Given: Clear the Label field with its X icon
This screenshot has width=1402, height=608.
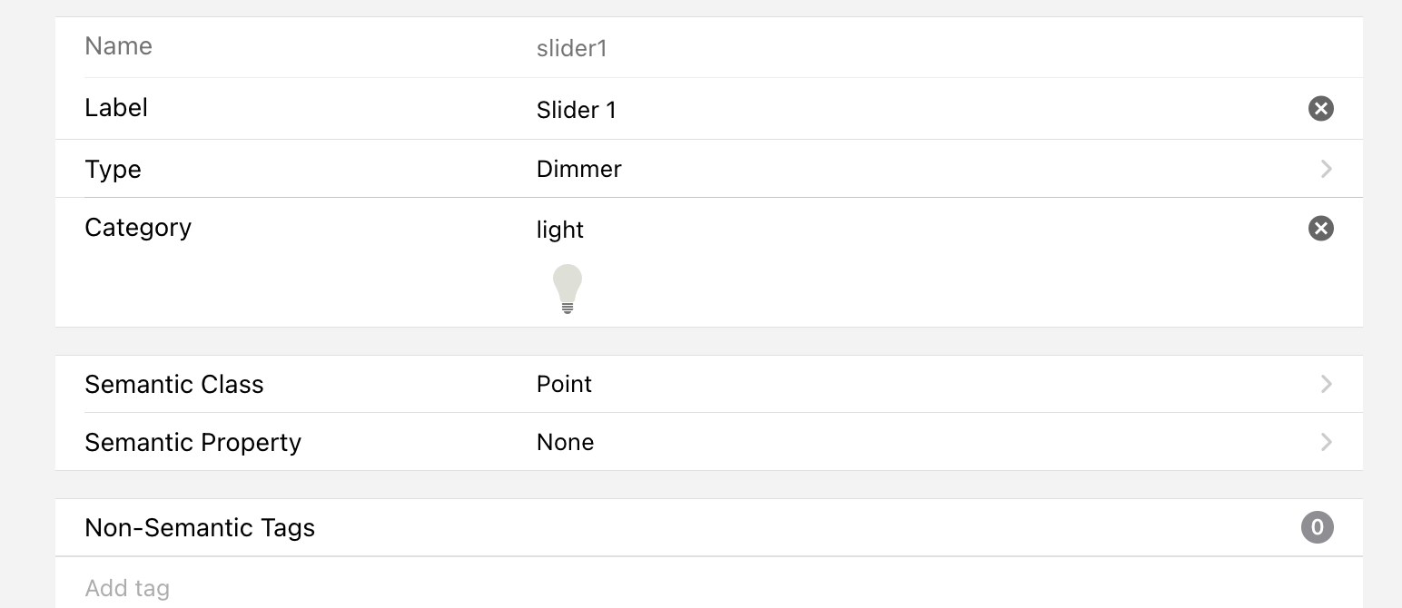Looking at the screenshot, I should pyautogui.click(x=1320, y=109).
